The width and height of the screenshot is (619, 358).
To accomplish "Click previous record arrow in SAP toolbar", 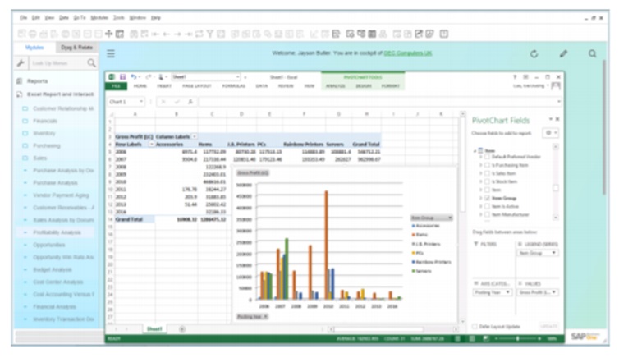I will [166, 34].
